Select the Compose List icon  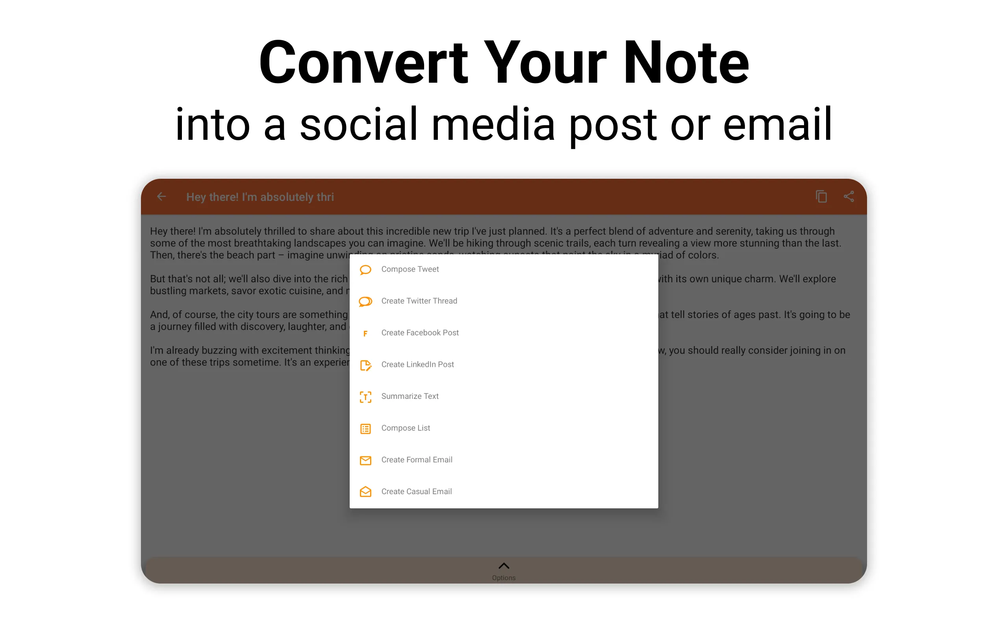(x=365, y=428)
